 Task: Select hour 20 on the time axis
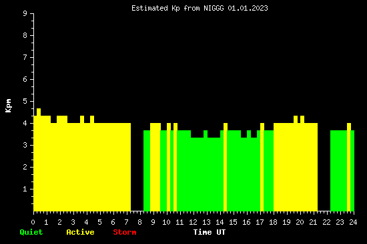[x=300, y=222]
